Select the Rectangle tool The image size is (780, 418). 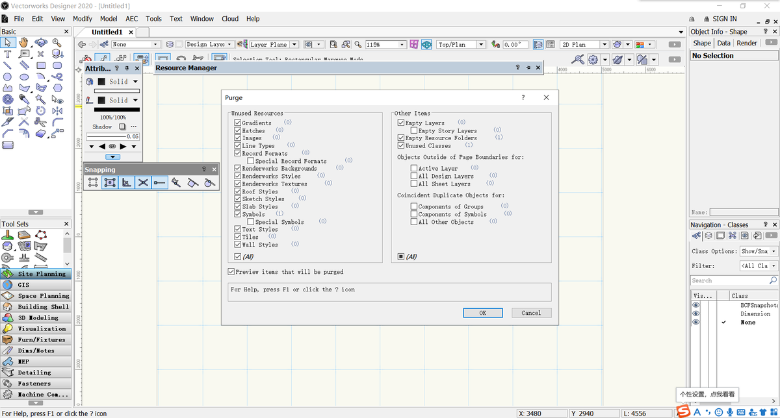coord(41,66)
